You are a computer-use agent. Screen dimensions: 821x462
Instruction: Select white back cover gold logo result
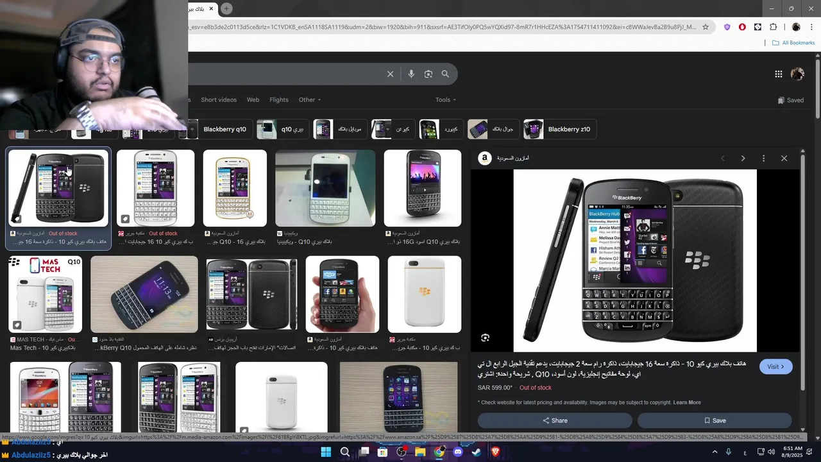pos(425,295)
